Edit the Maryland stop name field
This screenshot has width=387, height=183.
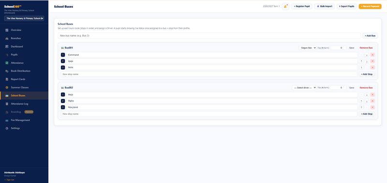pos(212,107)
